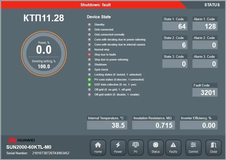The image size is (226, 160).
Task: Click the Off-grid switch indicator light
Action: pyautogui.click(x=89, y=94)
